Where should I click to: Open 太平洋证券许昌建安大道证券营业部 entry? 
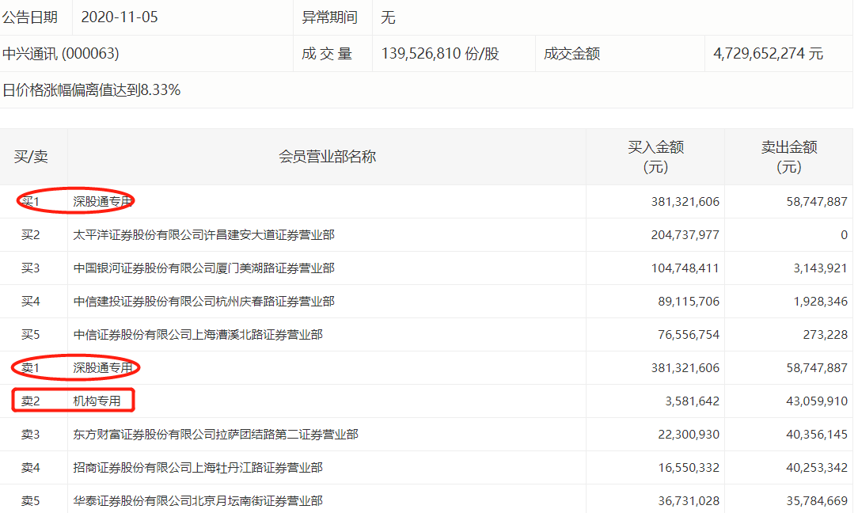tap(203, 235)
